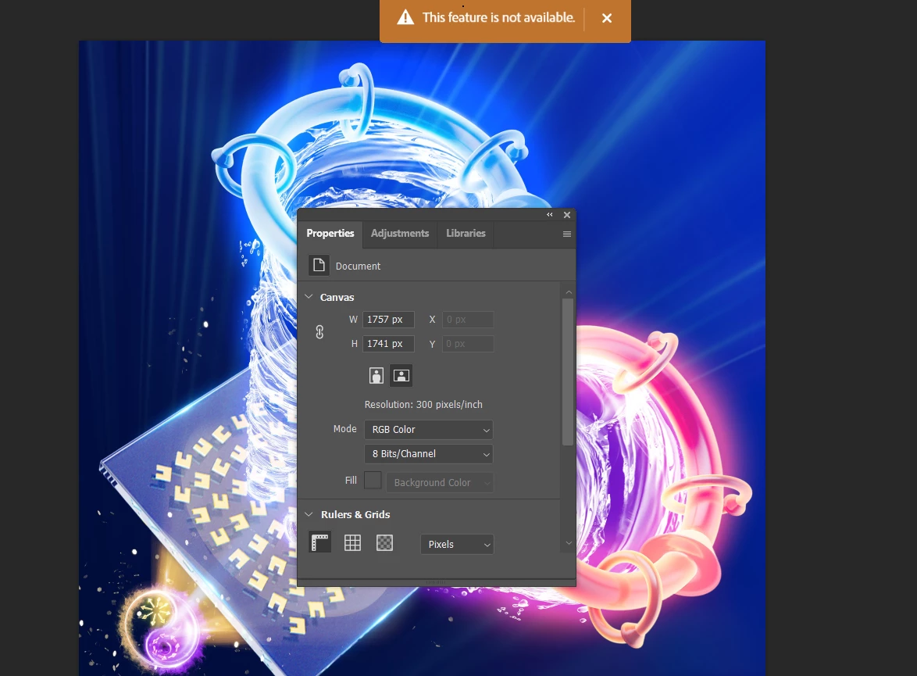Toggle rulers visibility icon
The image size is (917, 676).
coord(320,543)
